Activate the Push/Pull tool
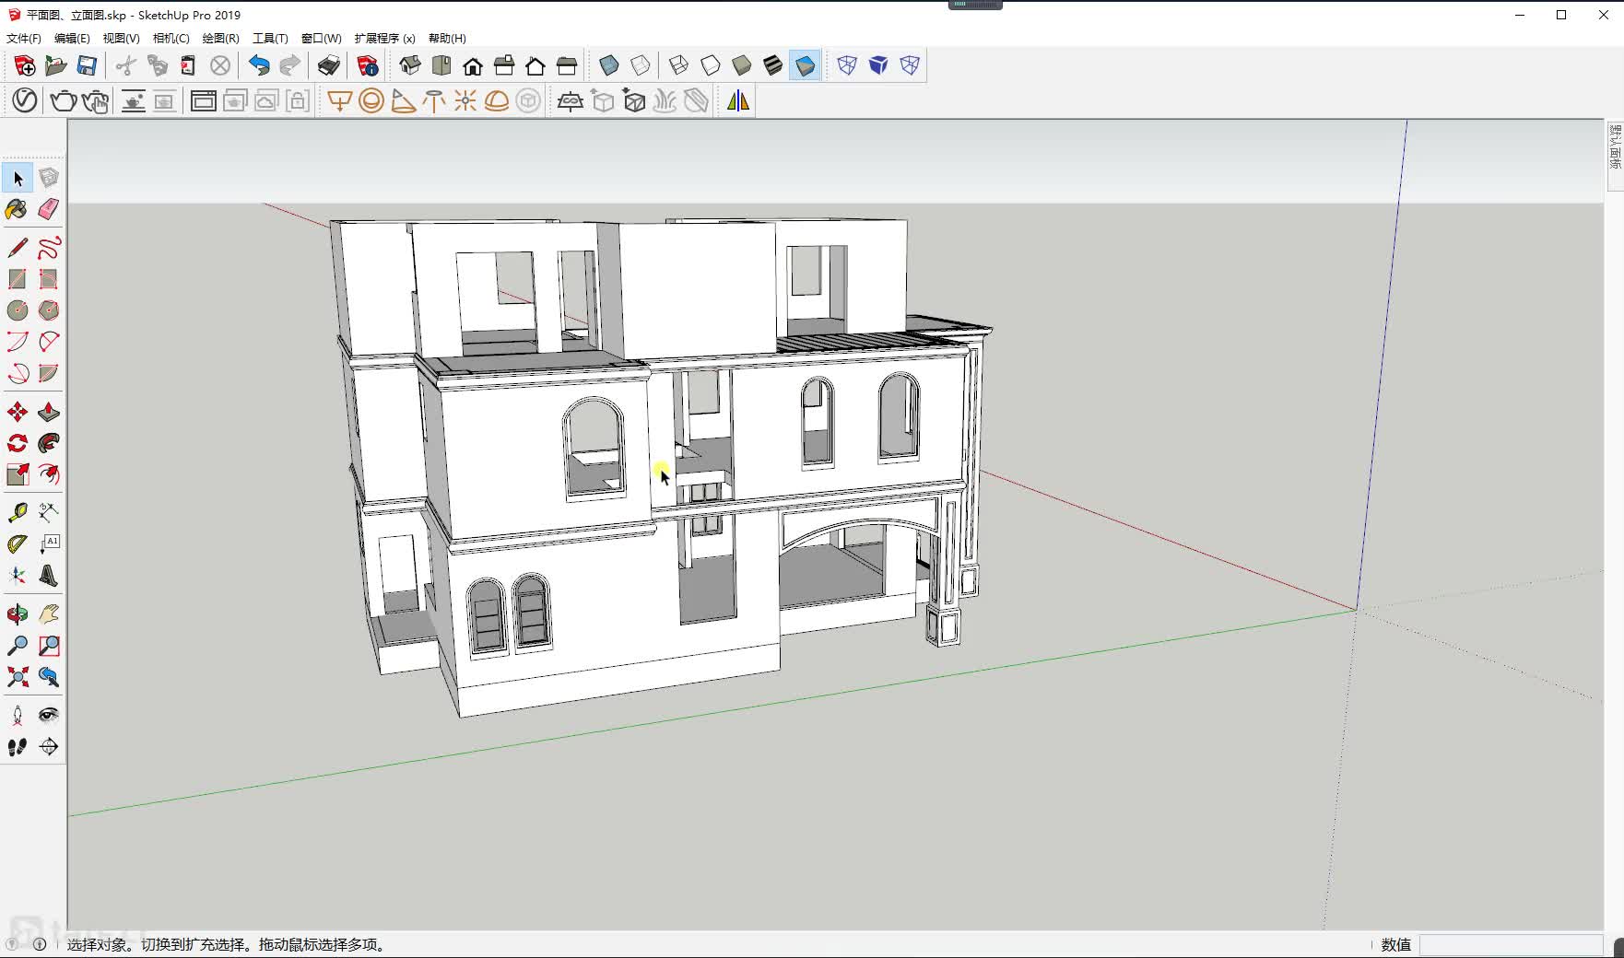The height and width of the screenshot is (958, 1624). [x=49, y=412]
